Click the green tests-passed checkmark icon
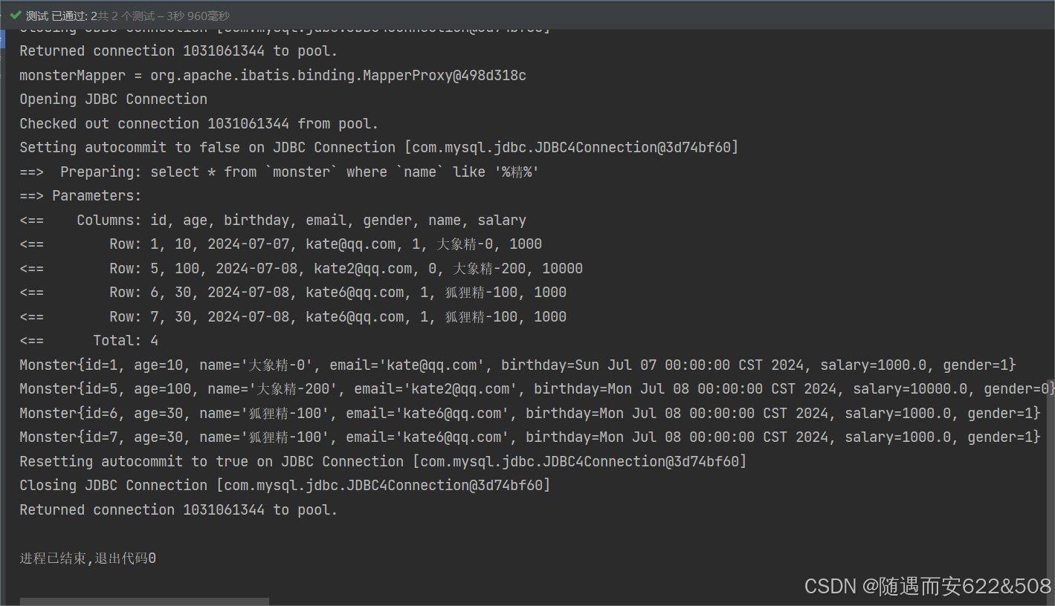The image size is (1055, 606). tap(16, 15)
